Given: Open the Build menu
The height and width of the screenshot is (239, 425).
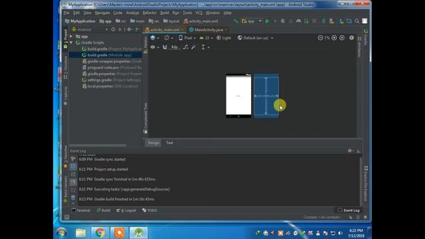Looking at the screenshot, I should (x=165, y=13).
